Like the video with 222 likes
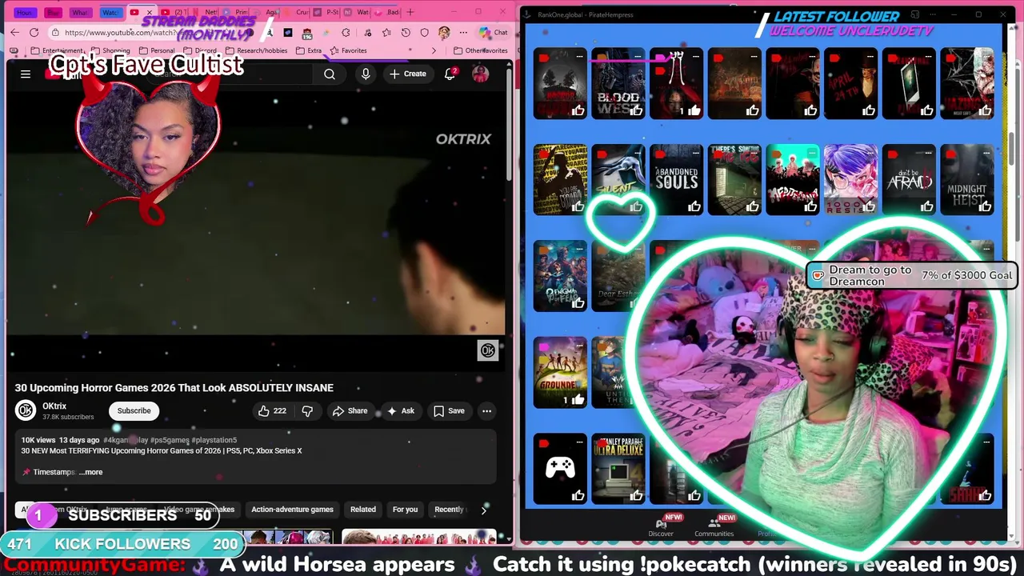 273,410
